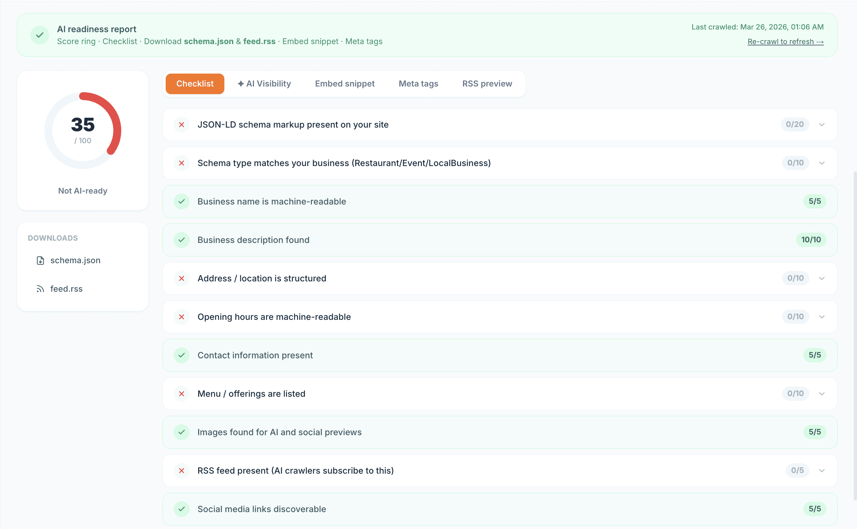857x529 pixels.
Task: Open the Meta tags tab
Action: [x=418, y=84]
